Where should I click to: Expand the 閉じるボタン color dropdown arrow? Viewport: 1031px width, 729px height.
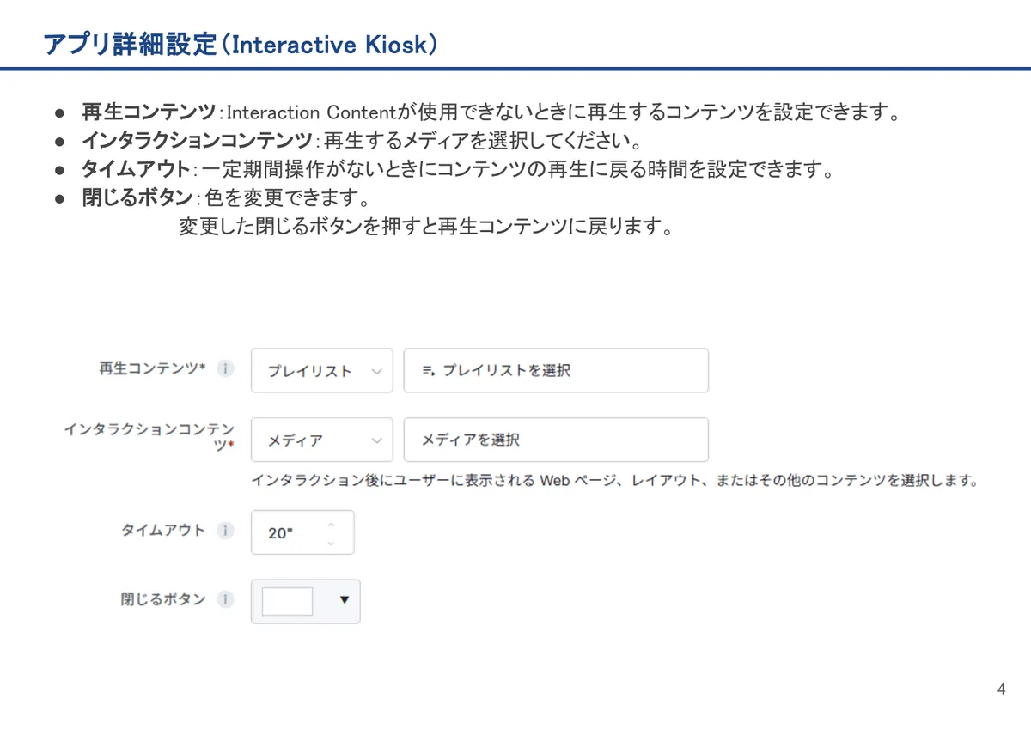coord(345,600)
